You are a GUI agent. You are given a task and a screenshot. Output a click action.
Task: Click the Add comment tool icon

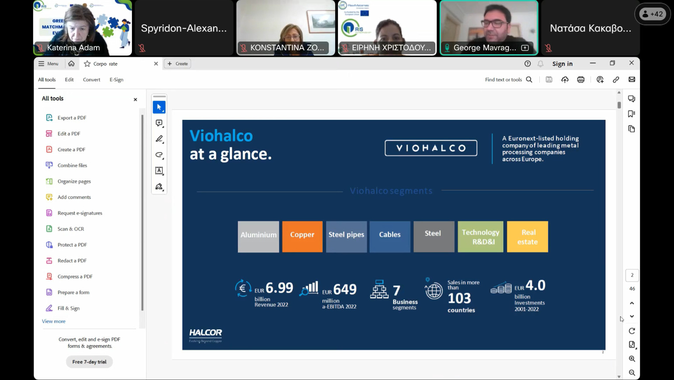pyautogui.click(x=159, y=123)
